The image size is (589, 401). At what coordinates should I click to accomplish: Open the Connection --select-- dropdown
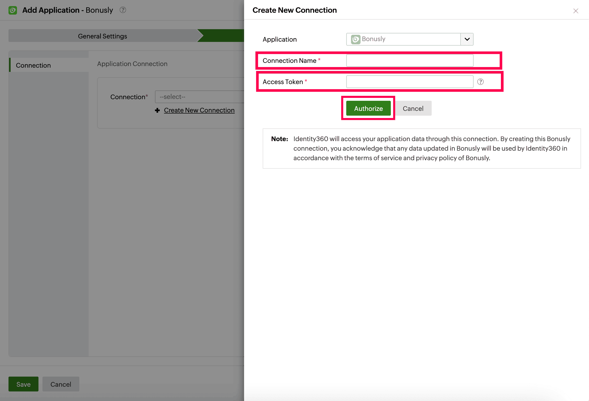pos(199,97)
